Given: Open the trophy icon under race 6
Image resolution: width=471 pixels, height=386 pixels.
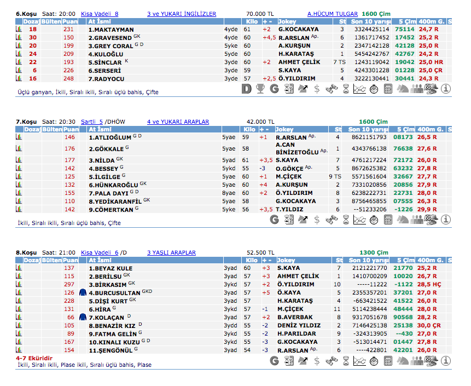Looking at the screenshot, I should [261, 89].
